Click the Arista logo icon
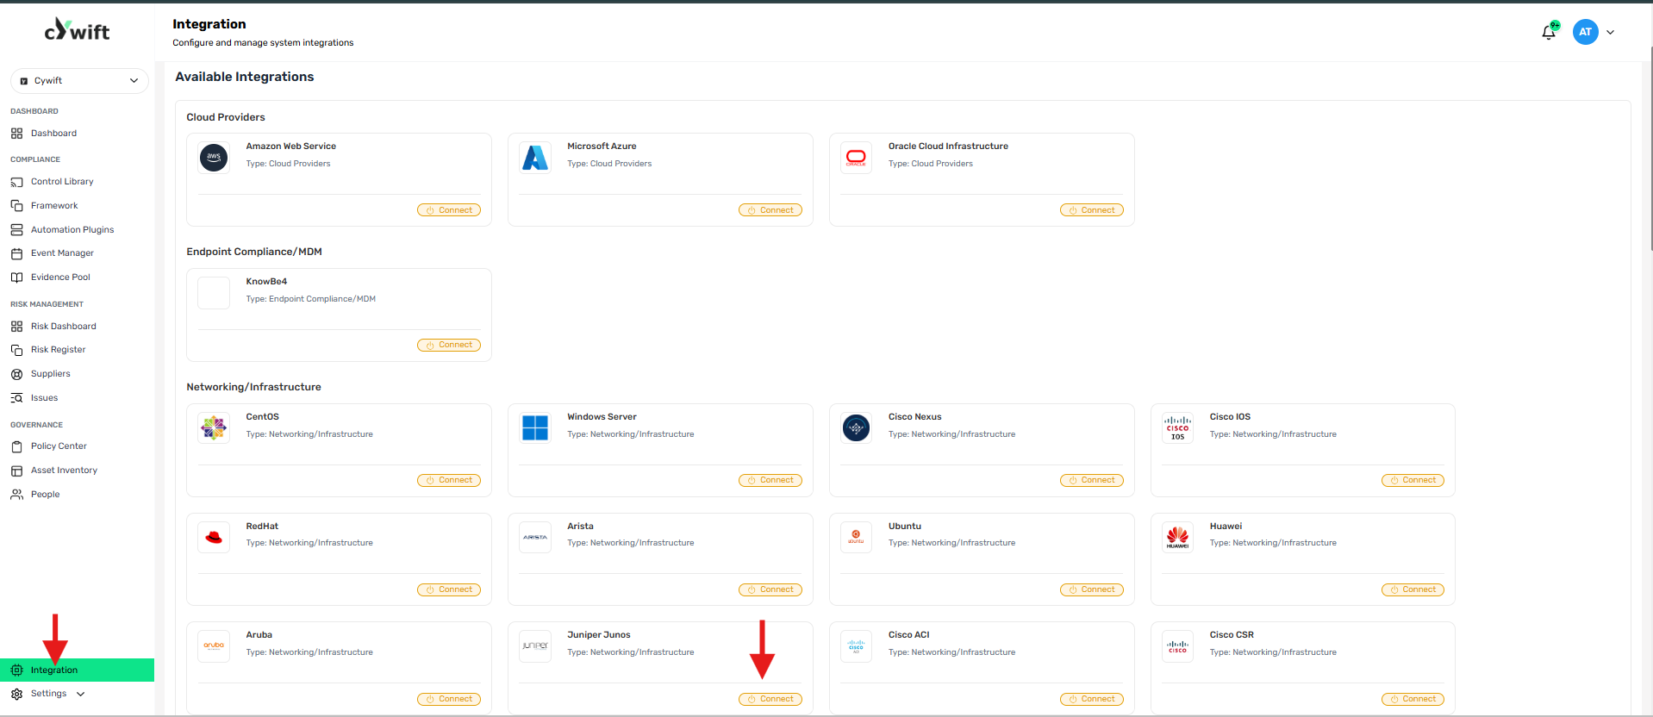The image size is (1653, 717). tap(535, 538)
